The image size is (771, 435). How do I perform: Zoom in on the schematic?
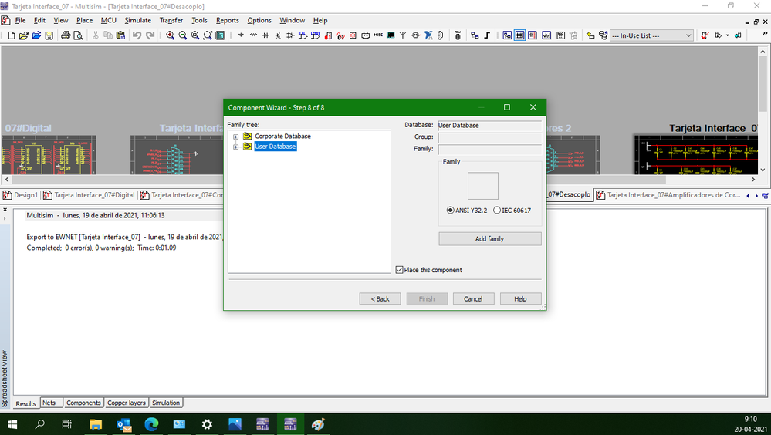pyautogui.click(x=170, y=35)
